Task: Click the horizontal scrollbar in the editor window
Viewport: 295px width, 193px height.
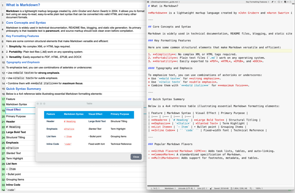Action: coord(173,186)
